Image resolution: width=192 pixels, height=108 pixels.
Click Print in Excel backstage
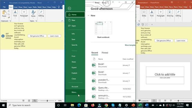tap(75, 56)
